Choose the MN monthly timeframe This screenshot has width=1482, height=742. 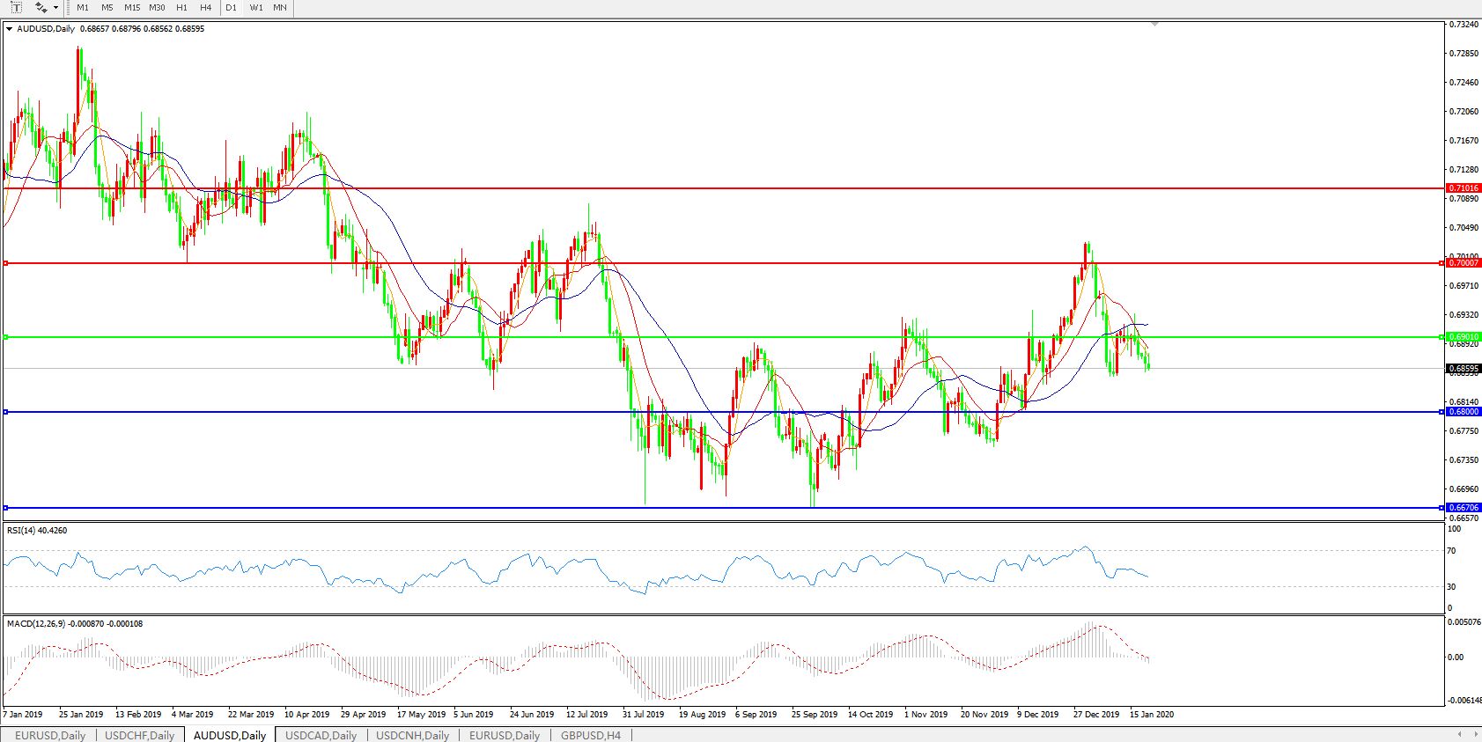coord(280,7)
